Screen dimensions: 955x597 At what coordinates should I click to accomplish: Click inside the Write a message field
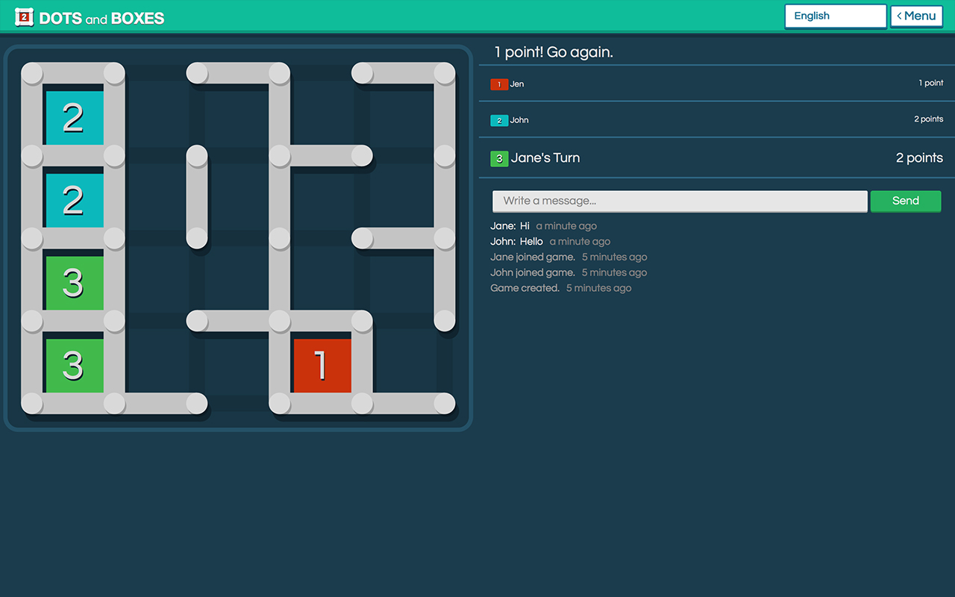tap(679, 201)
